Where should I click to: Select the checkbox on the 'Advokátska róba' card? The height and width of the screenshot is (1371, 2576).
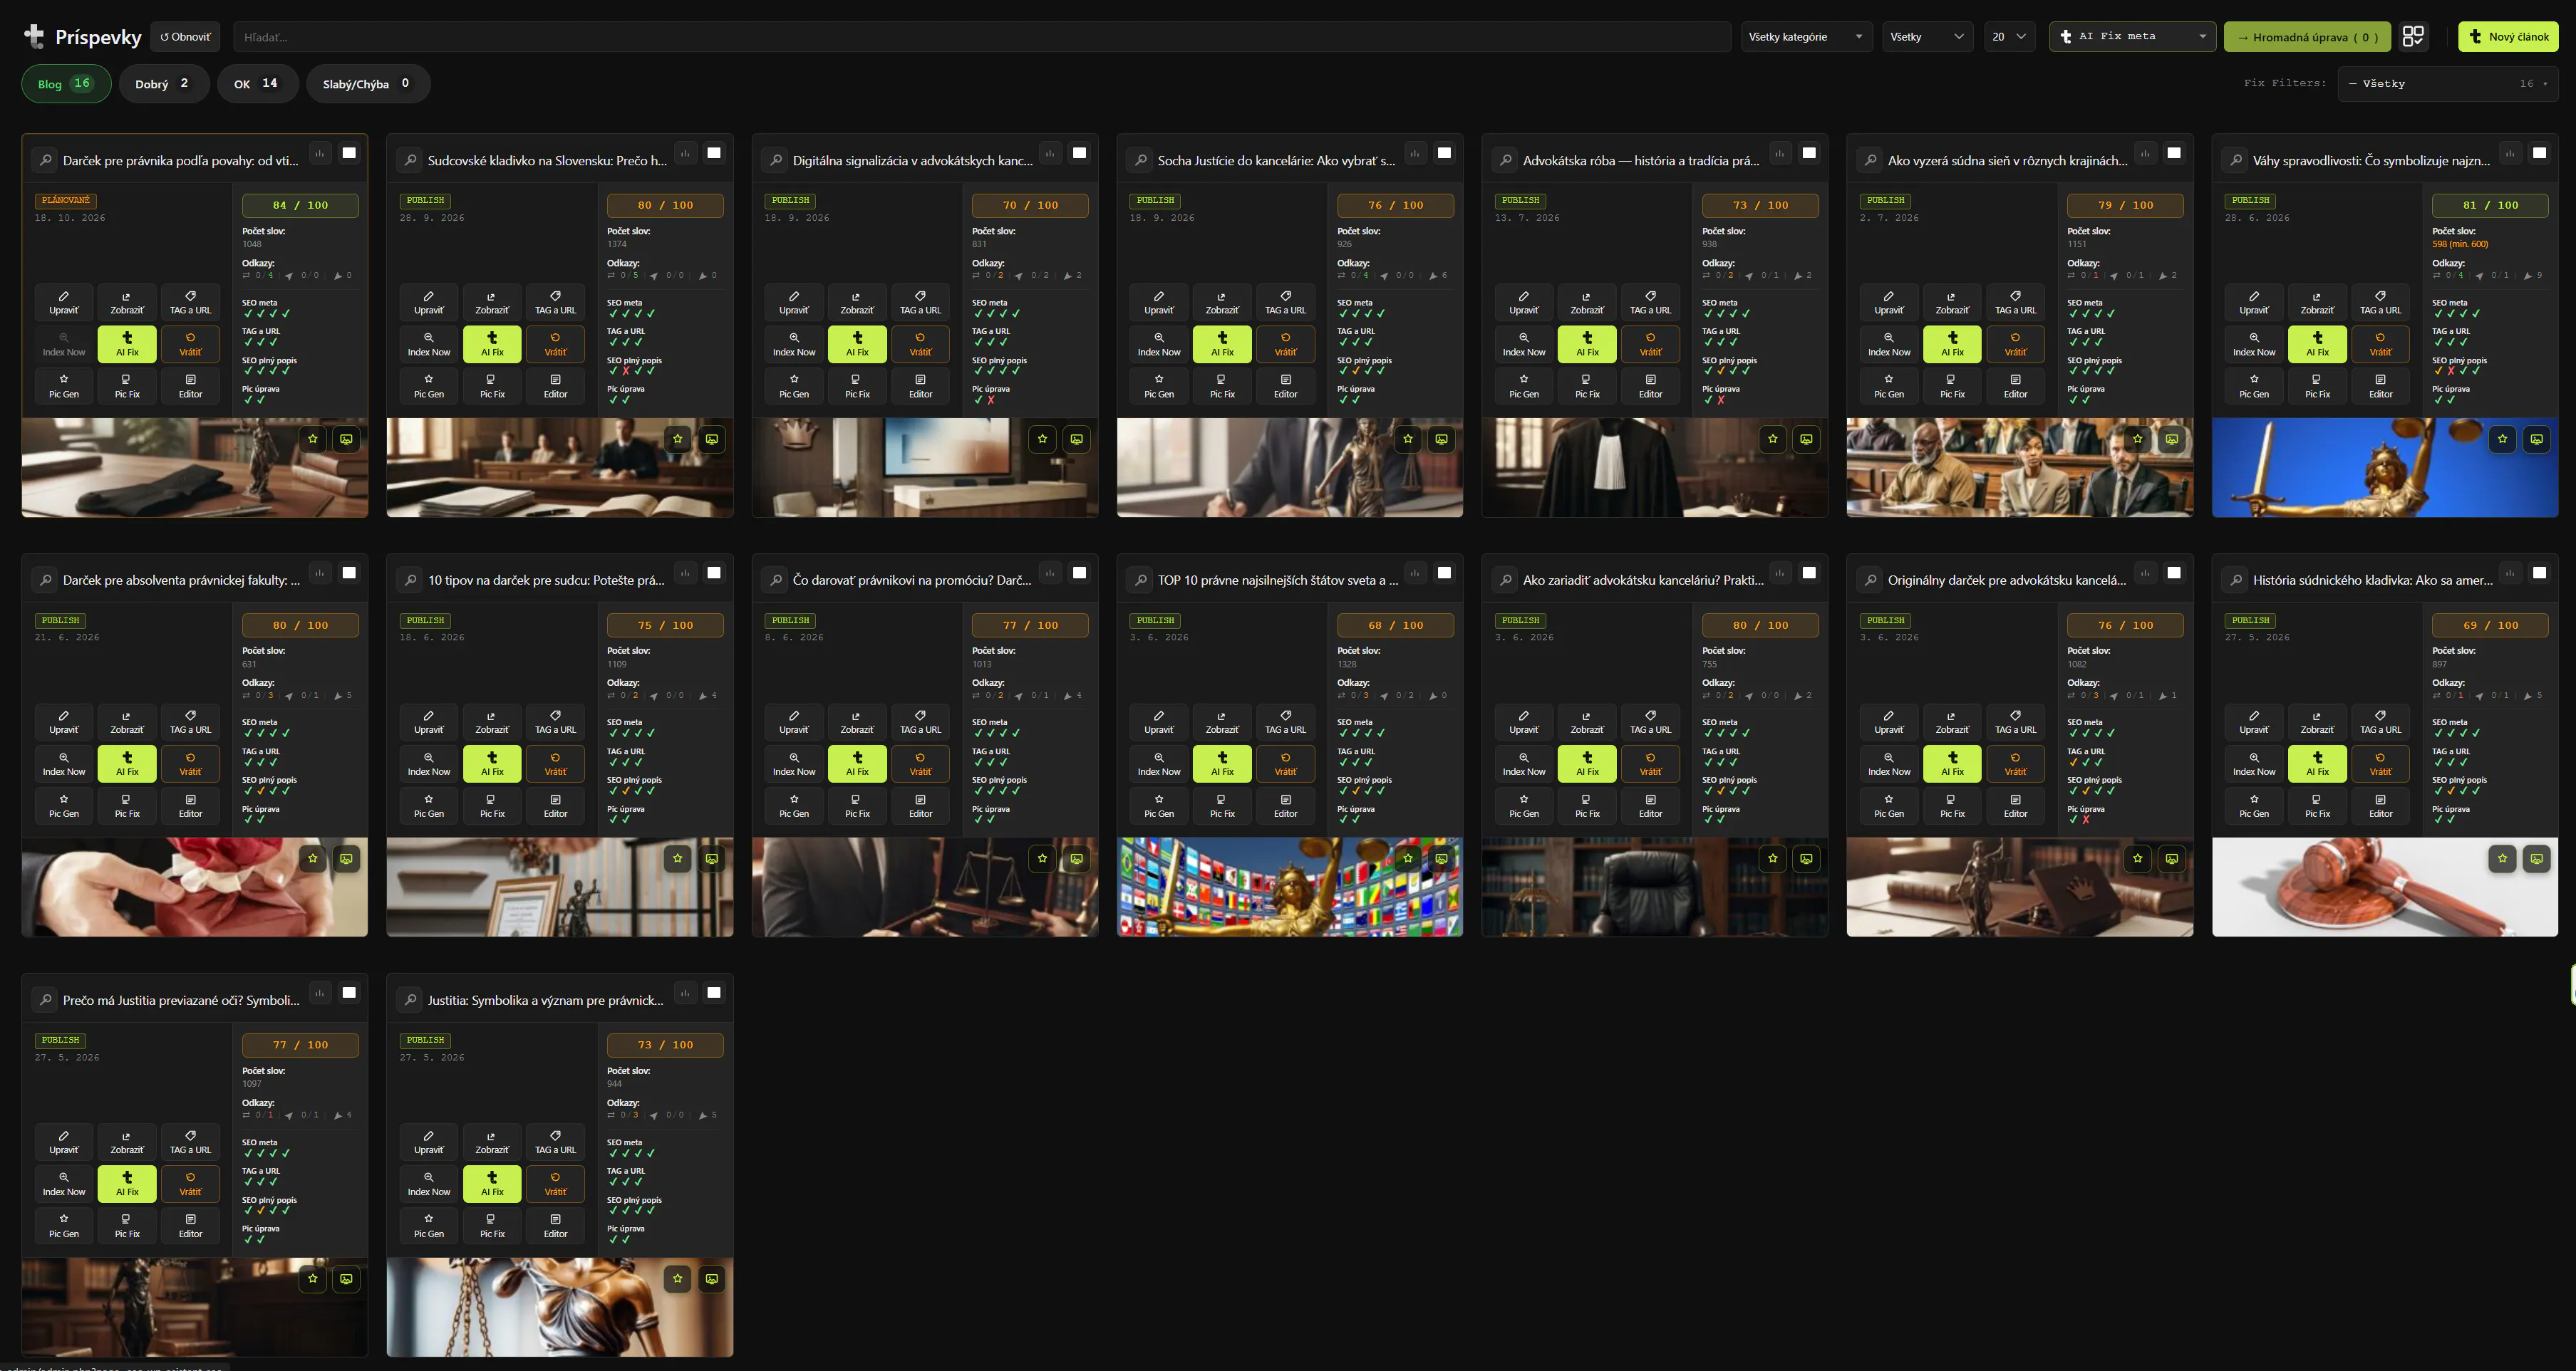pyautogui.click(x=1809, y=153)
